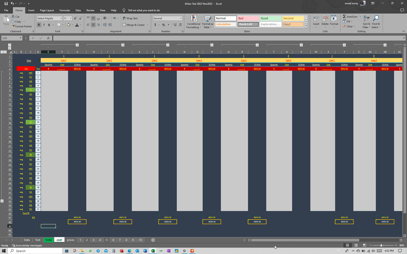Click the Format cells icon

pos(334,18)
